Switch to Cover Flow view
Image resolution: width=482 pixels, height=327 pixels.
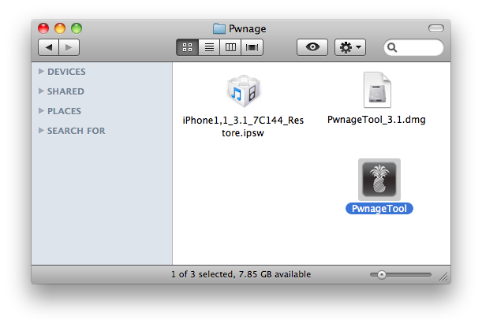click(252, 47)
